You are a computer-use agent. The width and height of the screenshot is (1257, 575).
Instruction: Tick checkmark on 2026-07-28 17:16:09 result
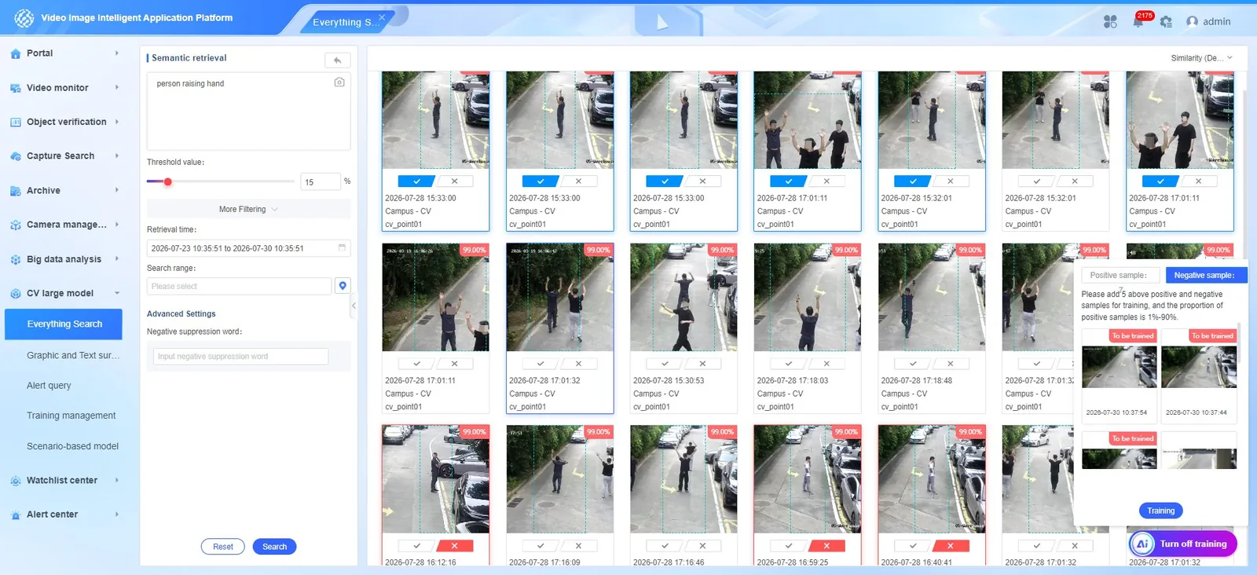(x=541, y=546)
